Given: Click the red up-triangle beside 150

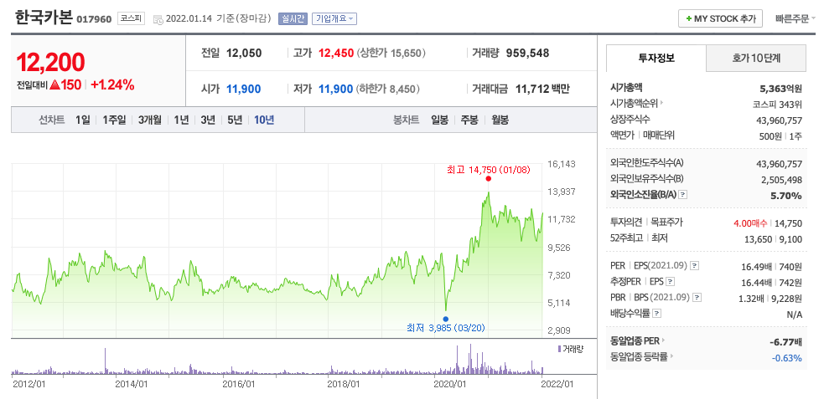Looking at the screenshot, I should pos(55,84).
